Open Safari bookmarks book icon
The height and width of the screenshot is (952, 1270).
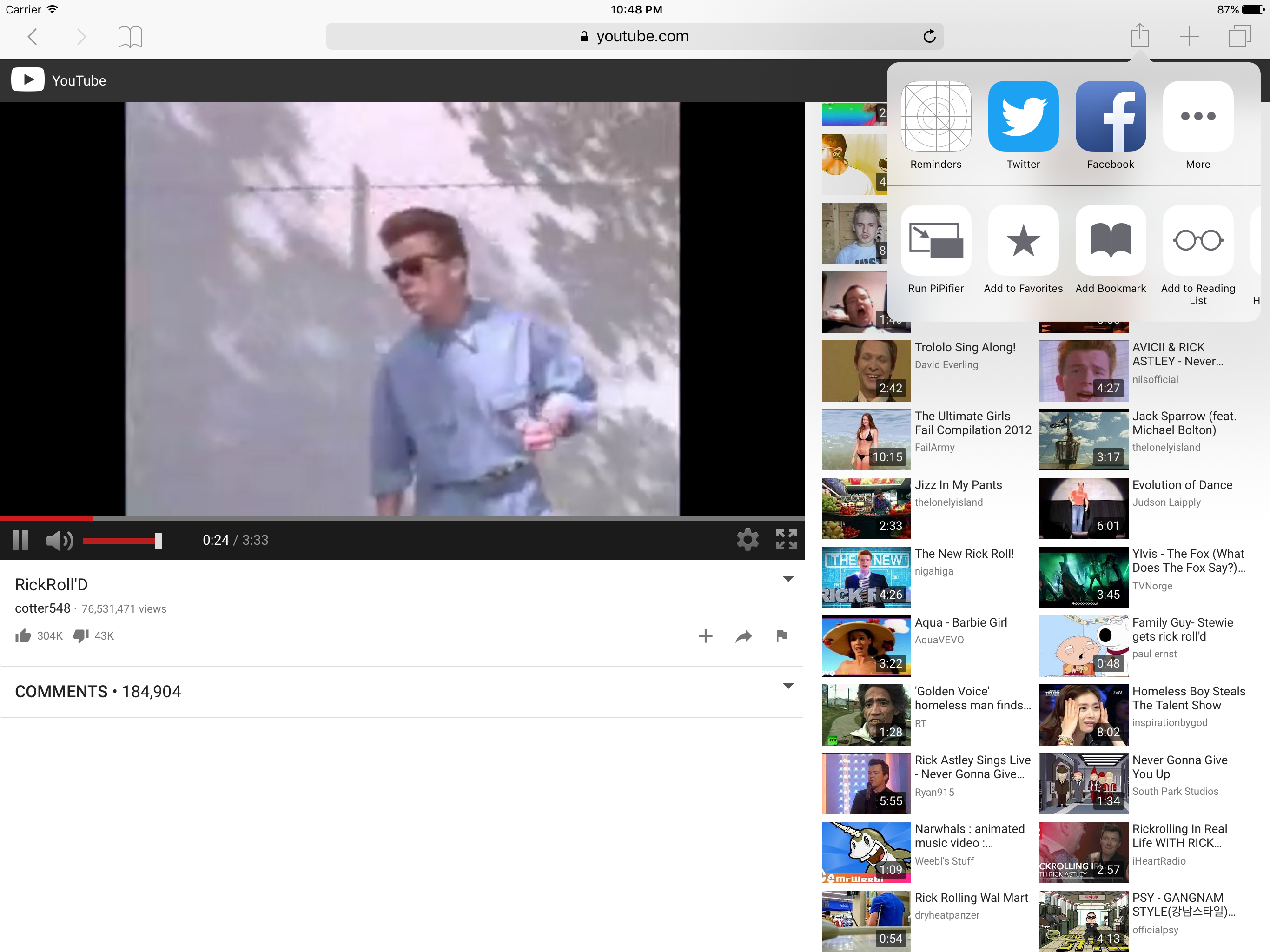(x=130, y=37)
